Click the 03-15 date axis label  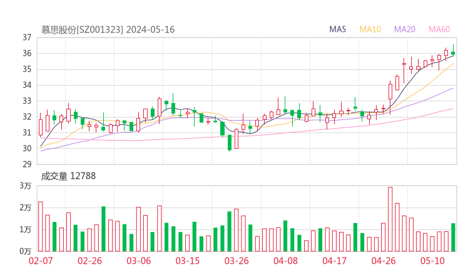(x=188, y=261)
